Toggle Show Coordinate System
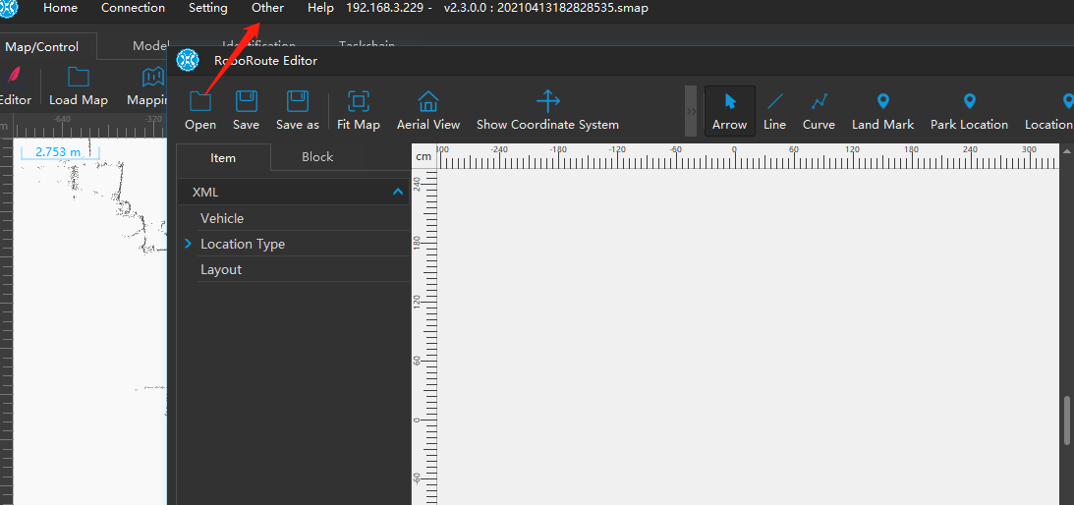The image size is (1074, 505). tap(547, 101)
